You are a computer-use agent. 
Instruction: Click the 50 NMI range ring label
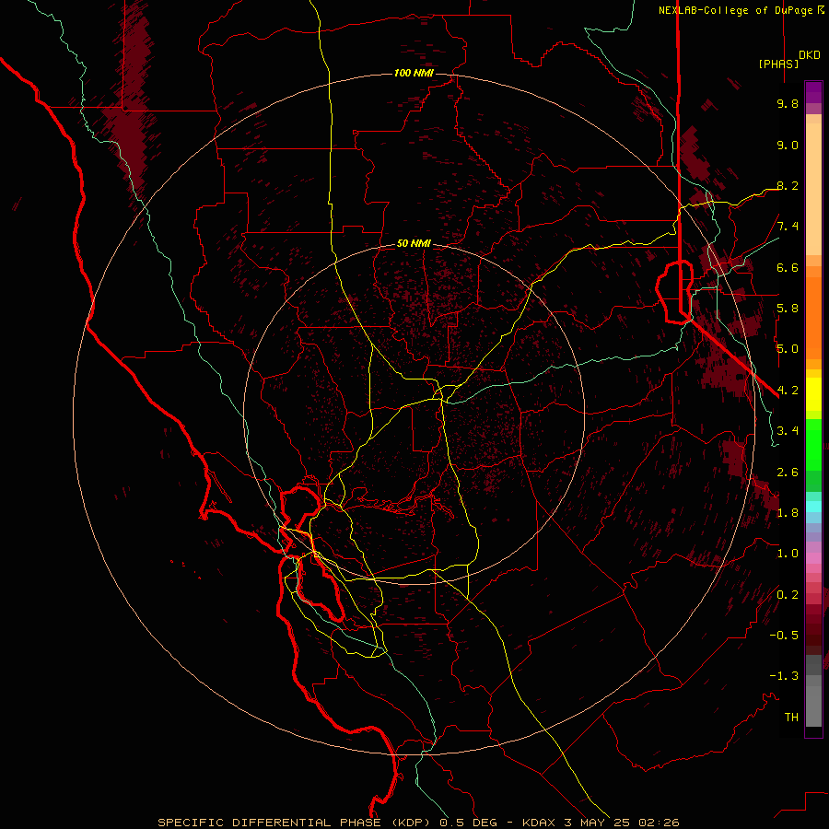tap(414, 243)
